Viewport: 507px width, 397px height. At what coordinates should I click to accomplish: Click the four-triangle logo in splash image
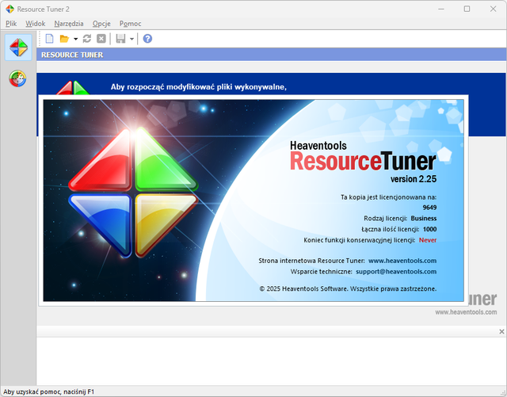click(x=133, y=193)
